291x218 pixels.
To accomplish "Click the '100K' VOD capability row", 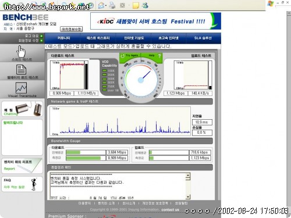I will click(x=109, y=71).
